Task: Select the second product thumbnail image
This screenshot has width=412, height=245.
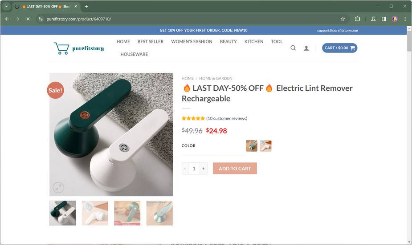Action: (x=95, y=213)
